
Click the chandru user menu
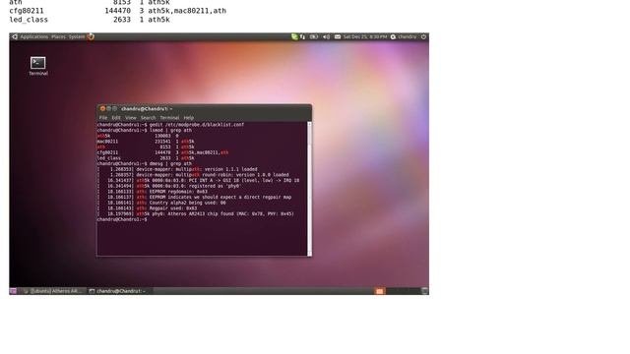404,37
